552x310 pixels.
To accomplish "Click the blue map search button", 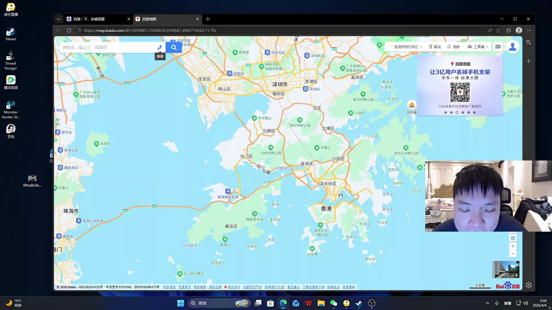I will point(174,47).
